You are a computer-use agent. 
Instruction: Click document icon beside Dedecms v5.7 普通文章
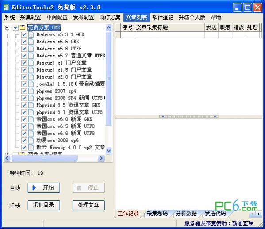[31, 56]
